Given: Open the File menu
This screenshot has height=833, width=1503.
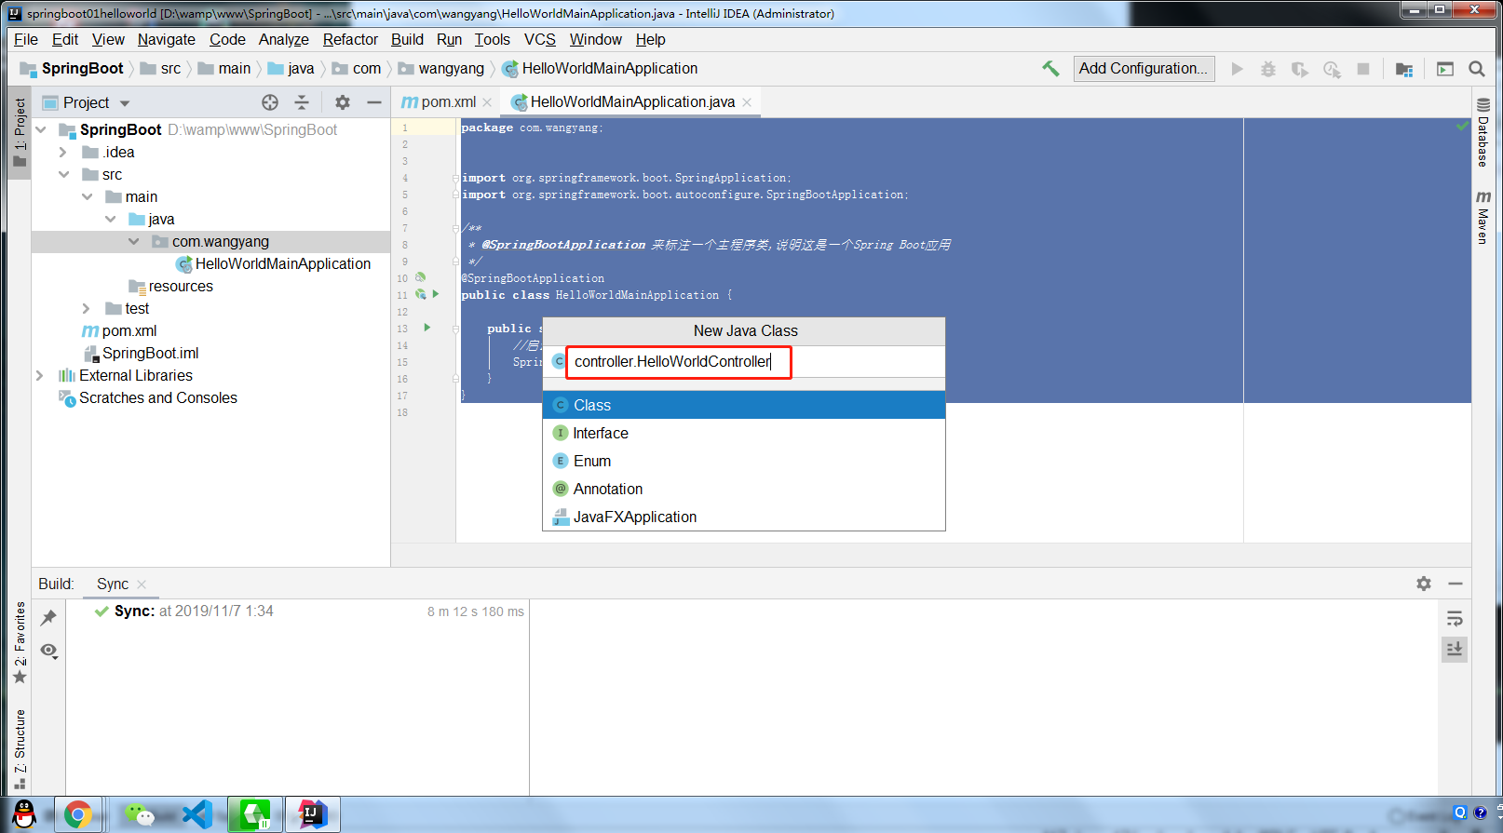Looking at the screenshot, I should tap(26, 39).
